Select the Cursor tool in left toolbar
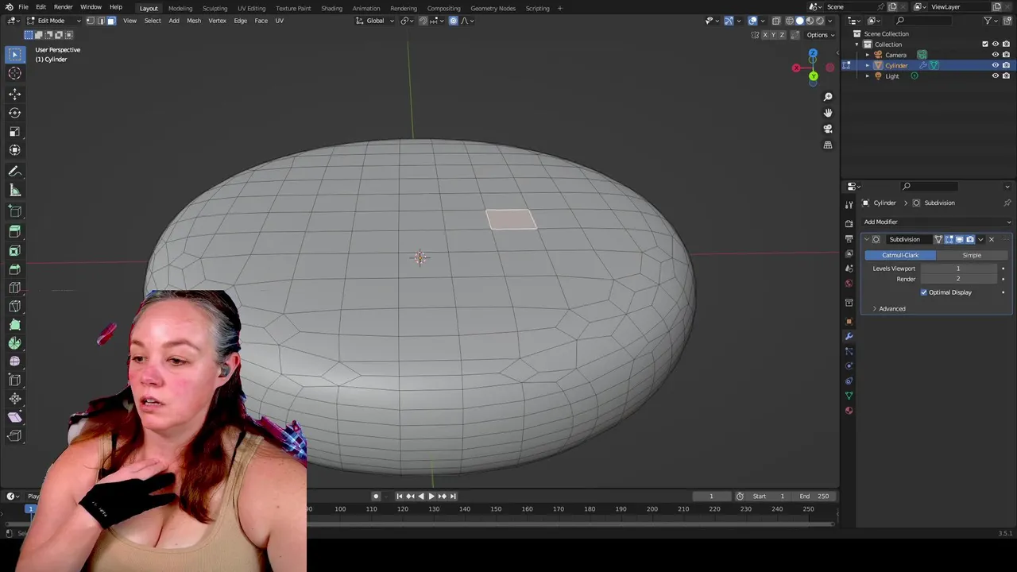This screenshot has height=572, width=1017. click(x=14, y=73)
